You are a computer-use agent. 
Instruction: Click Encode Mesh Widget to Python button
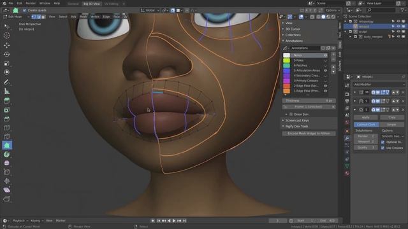pos(309,134)
